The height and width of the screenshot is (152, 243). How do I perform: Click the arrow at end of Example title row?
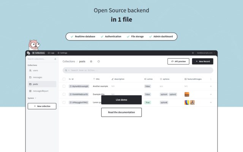(211, 94)
